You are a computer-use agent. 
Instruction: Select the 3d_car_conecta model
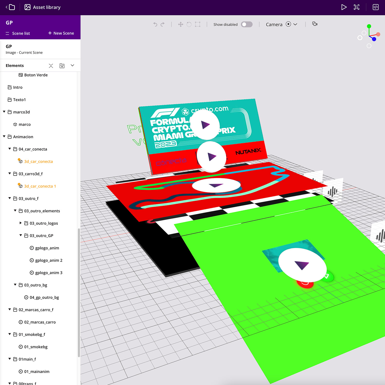click(38, 161)
